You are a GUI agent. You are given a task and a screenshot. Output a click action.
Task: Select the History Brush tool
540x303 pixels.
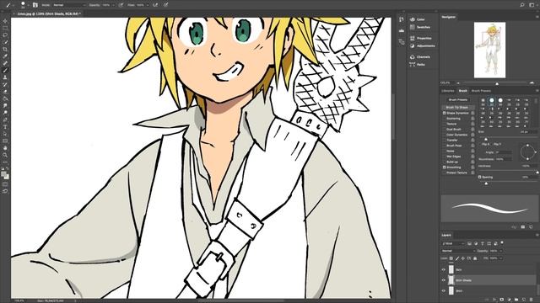point(5,84)
